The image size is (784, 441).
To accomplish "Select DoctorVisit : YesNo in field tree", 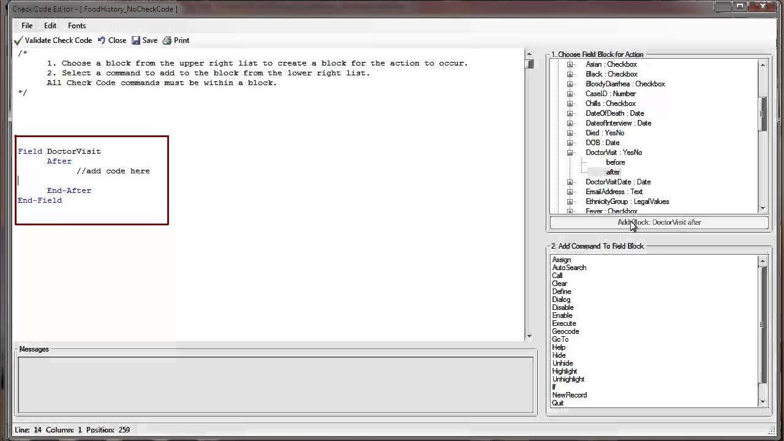I will point(614,153).
